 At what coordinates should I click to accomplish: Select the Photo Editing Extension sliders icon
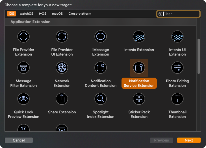pos(177,68)
